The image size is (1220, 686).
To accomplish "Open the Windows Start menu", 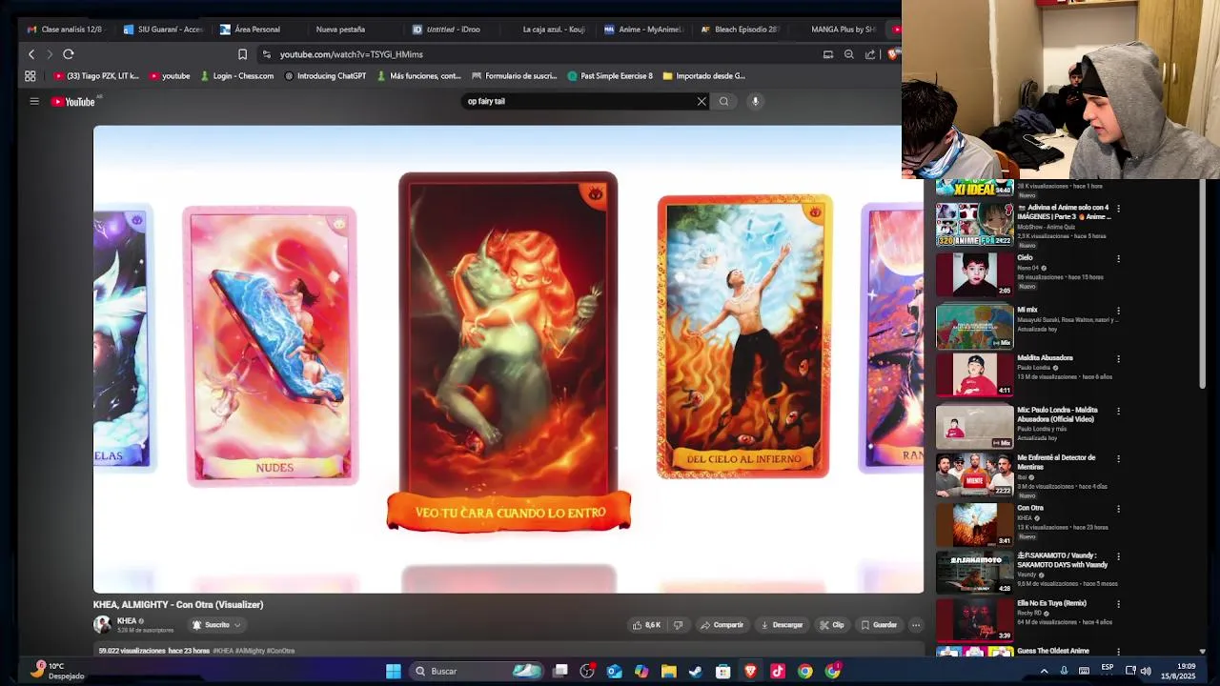I will point(393,672).
